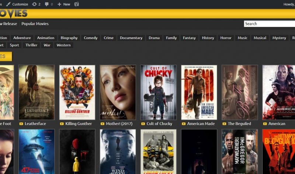Open the Cult of Chucky poster
Screen dimensions: 295x174
159,93
